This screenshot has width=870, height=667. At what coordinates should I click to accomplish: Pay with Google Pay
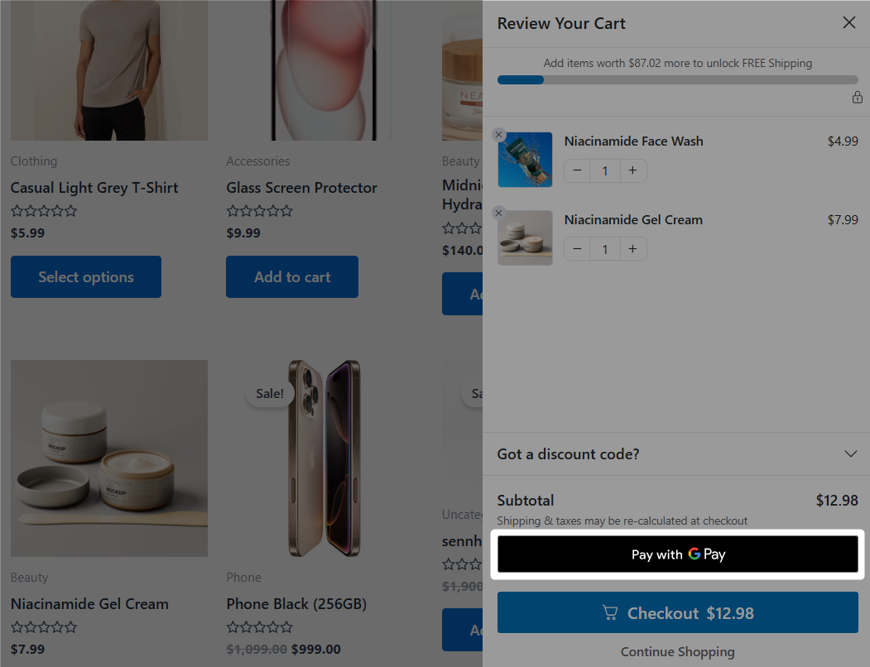click(x=677, y=554)
